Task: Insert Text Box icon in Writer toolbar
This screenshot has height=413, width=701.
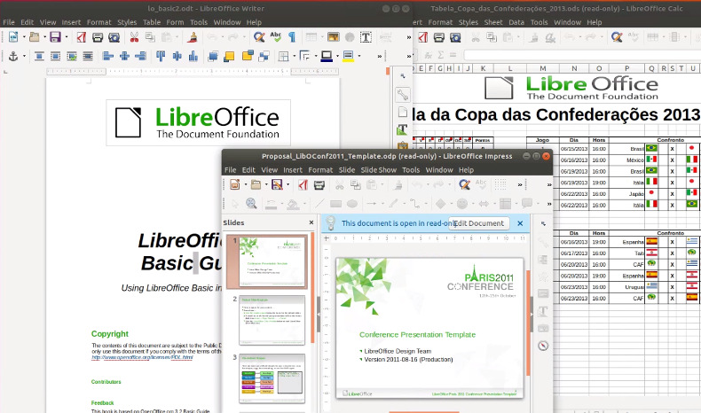Action: (x=366, y=37)
